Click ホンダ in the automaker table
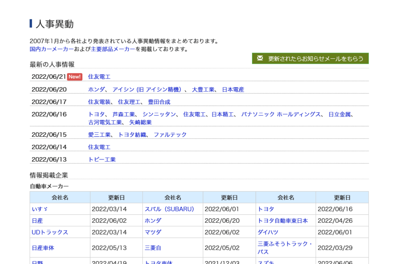The height and width of the screenshot is (264, 396). 153,221
